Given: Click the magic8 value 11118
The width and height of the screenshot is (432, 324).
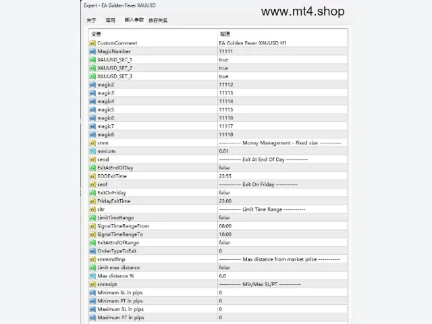Looking at the screenshot, I should (226, 134).
